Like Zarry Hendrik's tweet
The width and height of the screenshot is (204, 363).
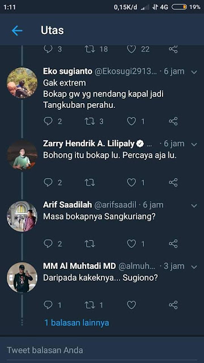(131, 183)
